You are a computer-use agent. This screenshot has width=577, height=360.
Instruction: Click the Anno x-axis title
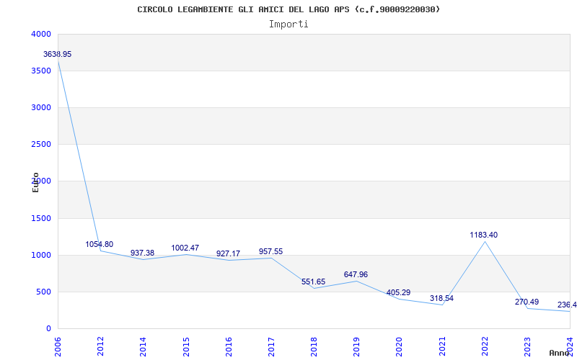pyautogui.click(x=560, y=353)
